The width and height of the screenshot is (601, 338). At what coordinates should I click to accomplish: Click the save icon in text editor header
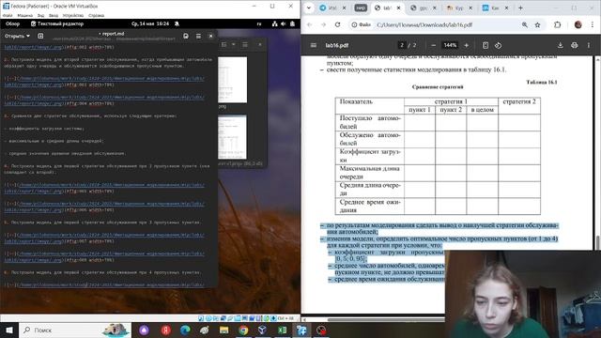pyautogui.click(x=186, y=36)
